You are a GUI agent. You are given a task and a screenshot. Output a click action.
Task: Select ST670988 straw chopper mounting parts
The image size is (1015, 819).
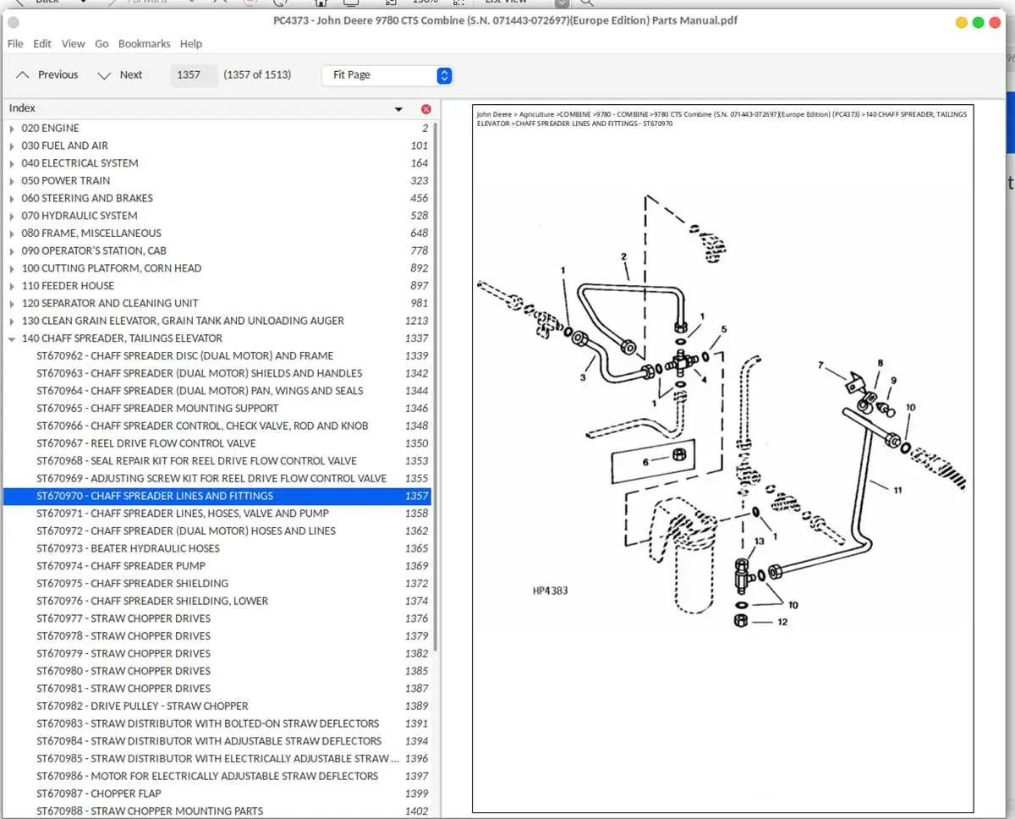pos(217,811)
